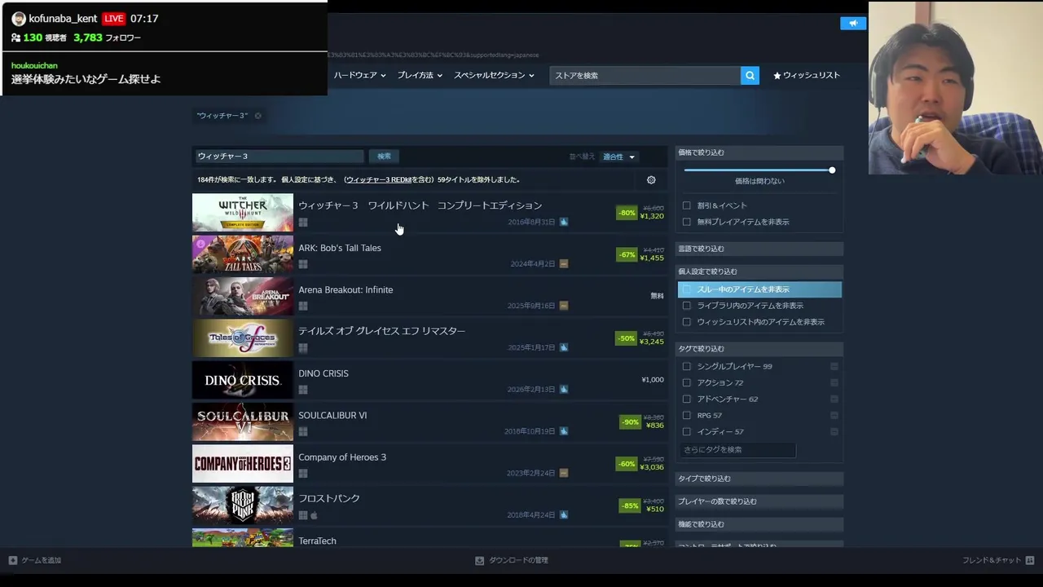
Task: Open フレンド&チャット icon in bottom bar
Action: tap(1030, 560)
